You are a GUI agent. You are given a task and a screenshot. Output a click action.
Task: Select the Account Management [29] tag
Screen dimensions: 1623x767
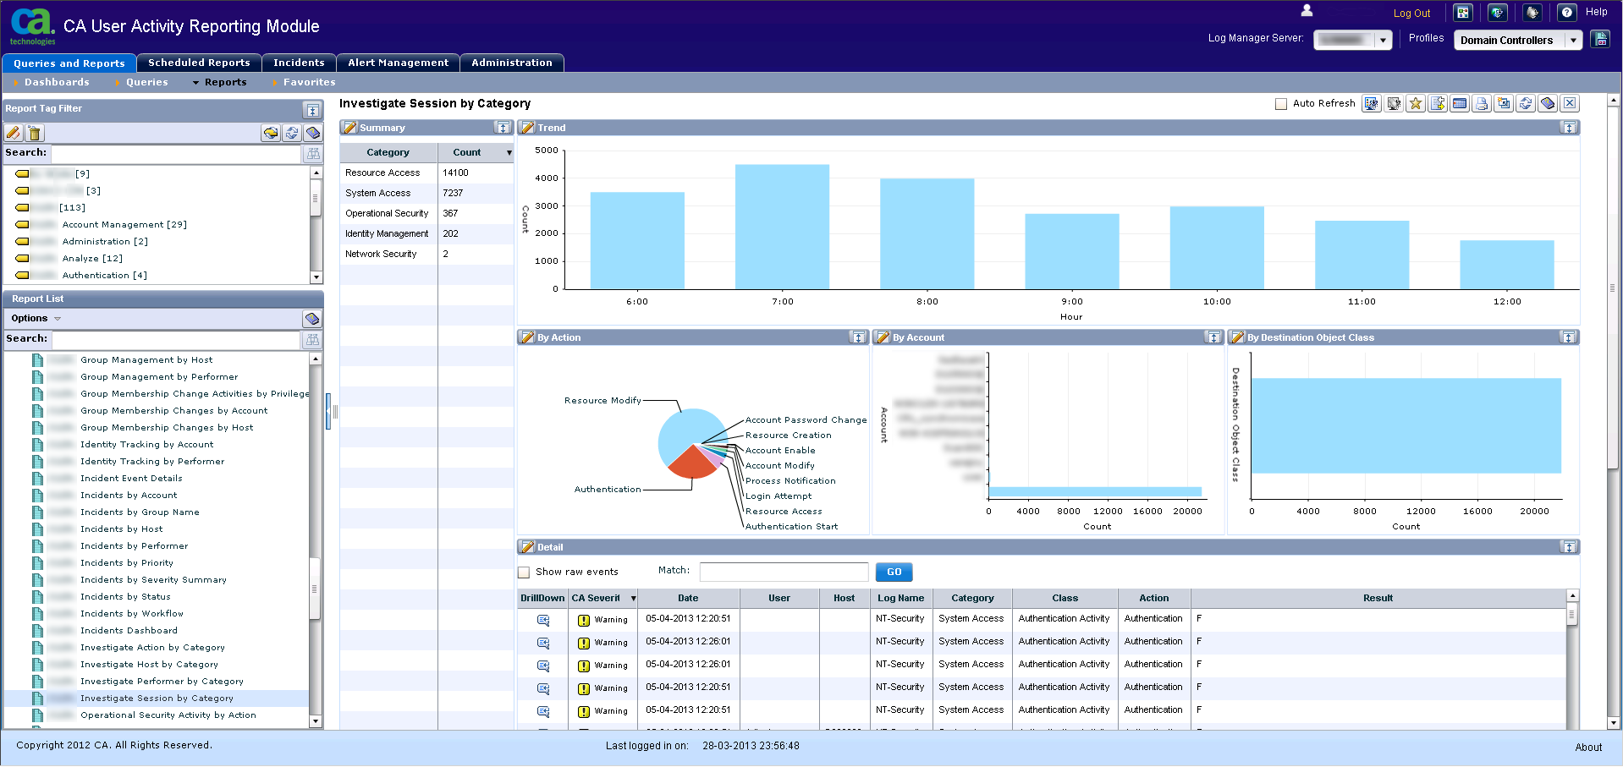124,225
